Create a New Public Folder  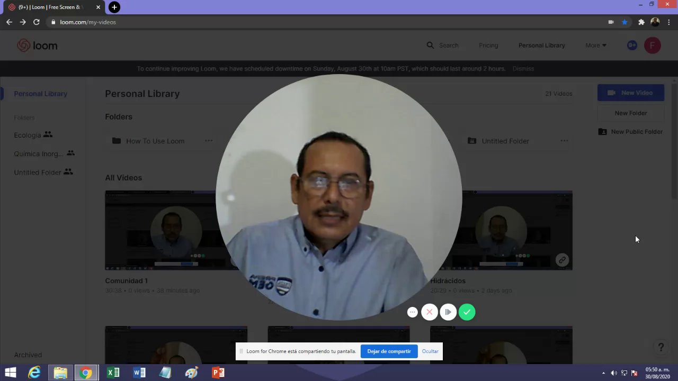[630, 132]
